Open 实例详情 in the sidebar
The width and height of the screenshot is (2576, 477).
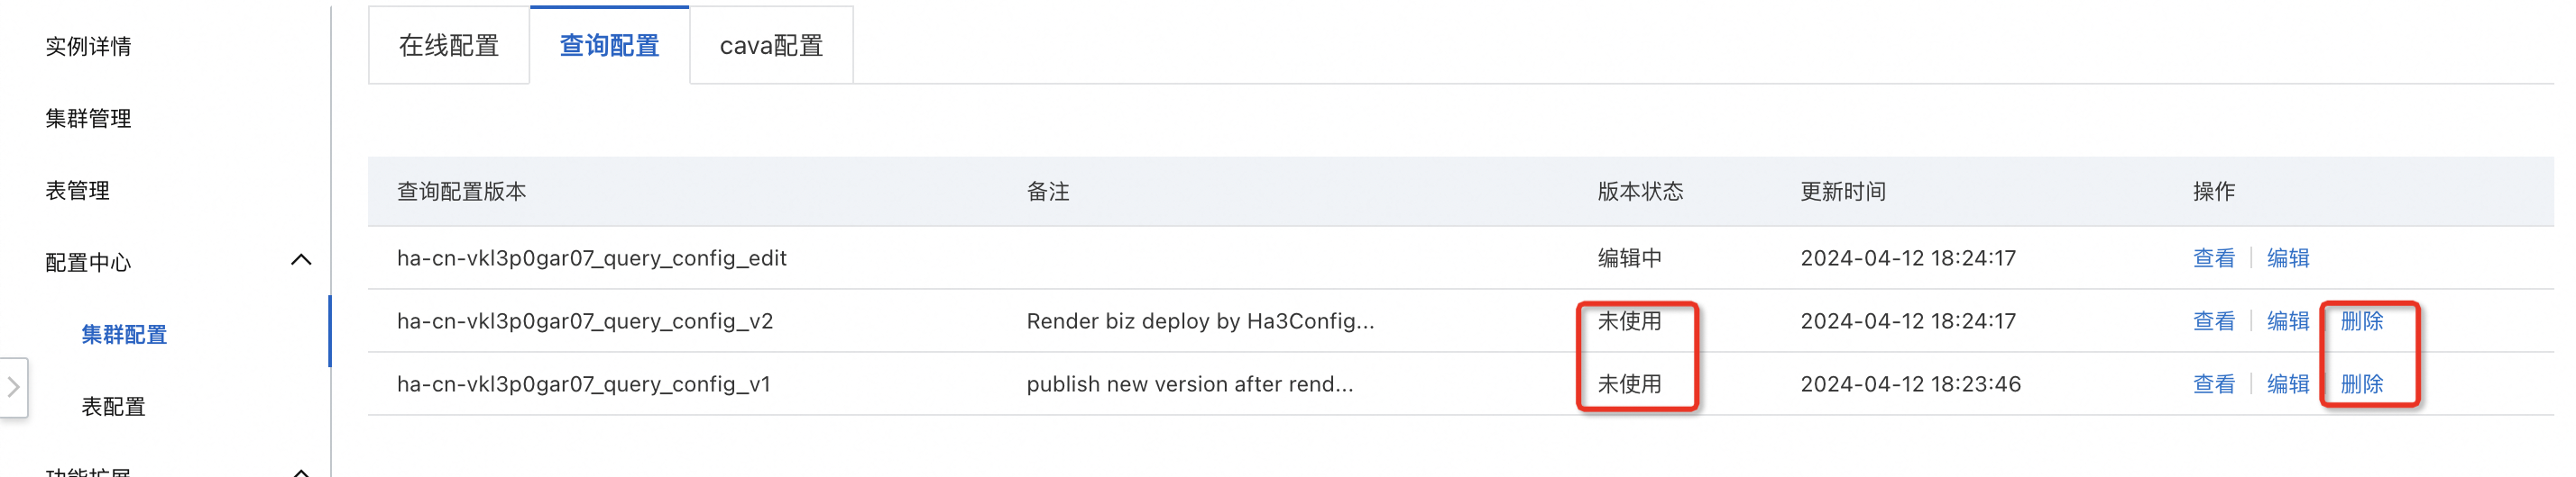click(88, 47)
